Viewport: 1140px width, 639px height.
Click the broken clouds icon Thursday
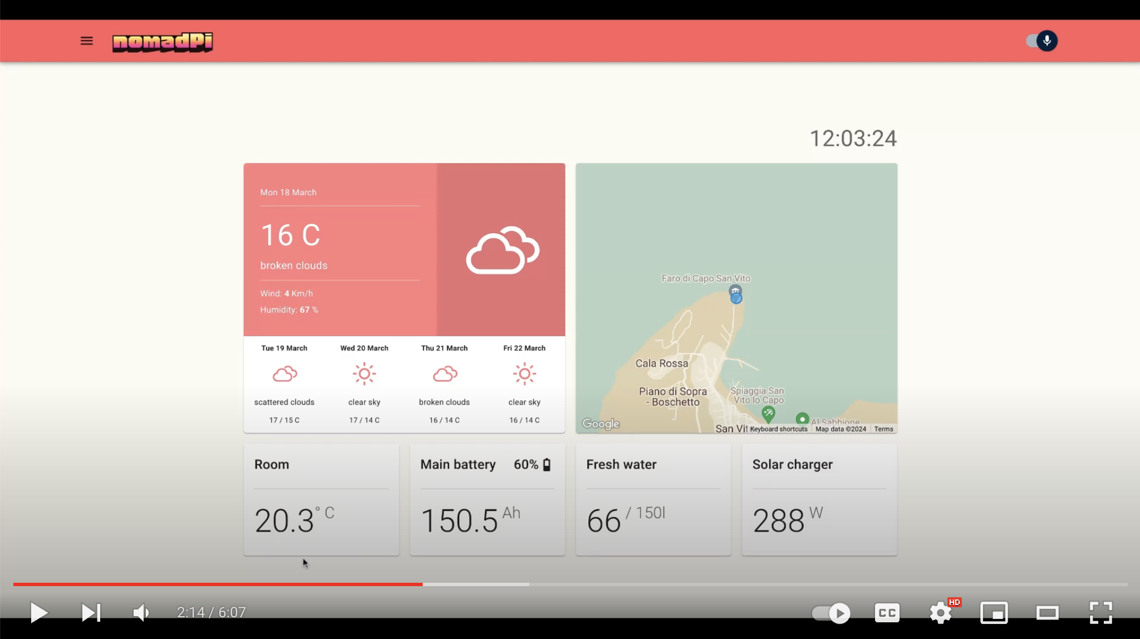444,373
